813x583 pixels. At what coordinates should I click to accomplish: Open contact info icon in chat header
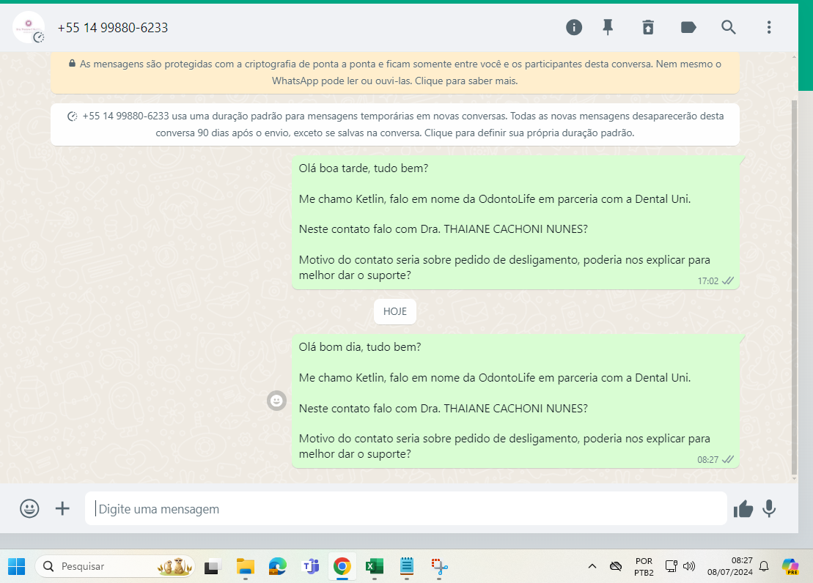pyautogui.click(x=573, y=28)
